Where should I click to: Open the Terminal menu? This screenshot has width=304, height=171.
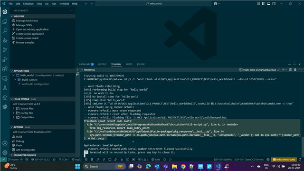[x=64, y=4]
